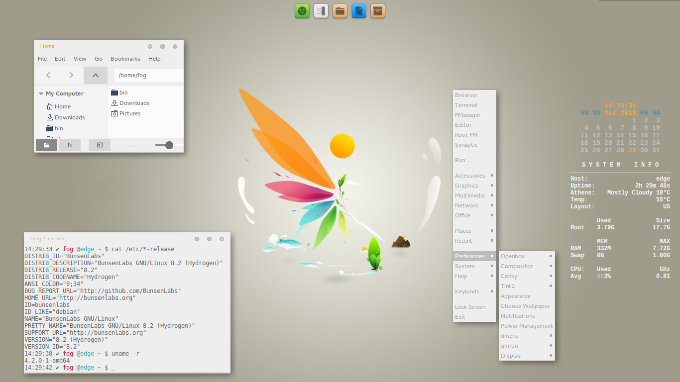Open the file manager folder icon in dock
The width and height of the screenshot is (680, 382).
[340, 11]
